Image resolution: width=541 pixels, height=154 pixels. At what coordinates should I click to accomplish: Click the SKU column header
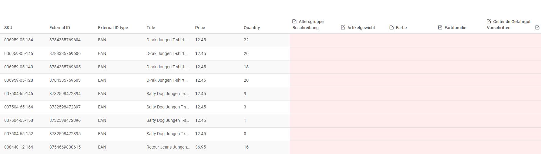click(x=8, y=28)
